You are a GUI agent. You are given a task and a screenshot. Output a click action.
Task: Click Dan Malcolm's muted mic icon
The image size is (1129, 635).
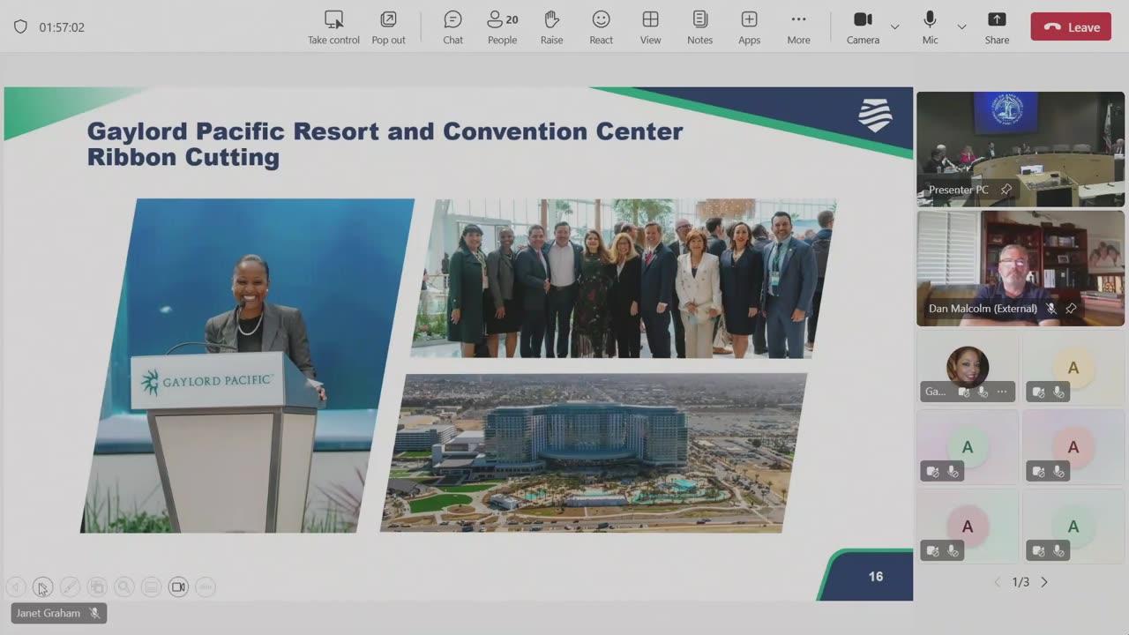click(1051, 309)
